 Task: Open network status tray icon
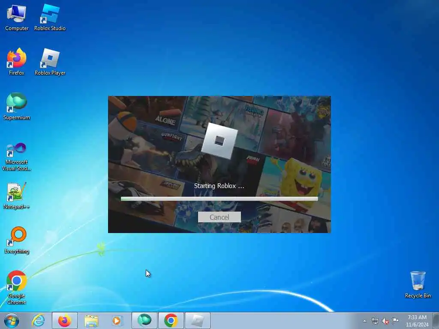[375, 321]
